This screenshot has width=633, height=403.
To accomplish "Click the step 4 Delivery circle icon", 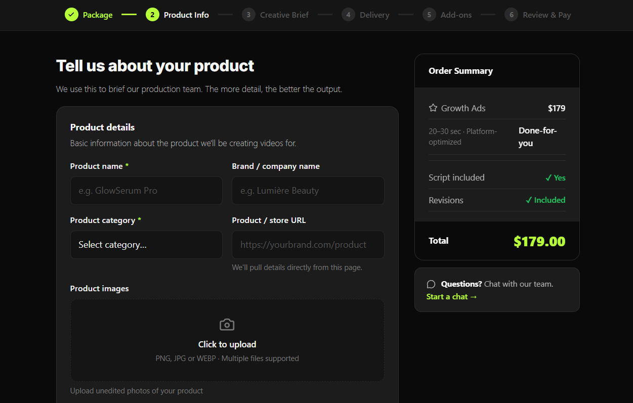I will (348, 15).
